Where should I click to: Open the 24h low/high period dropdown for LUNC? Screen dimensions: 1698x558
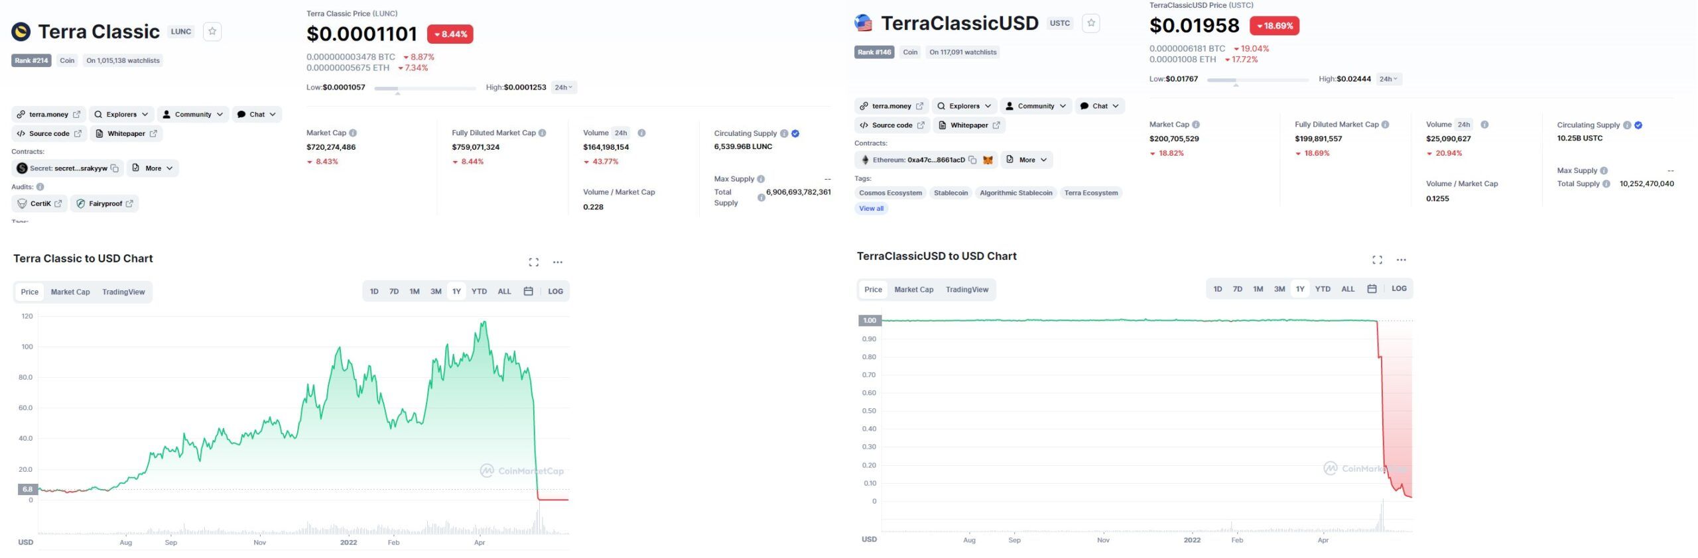point(564,87)
